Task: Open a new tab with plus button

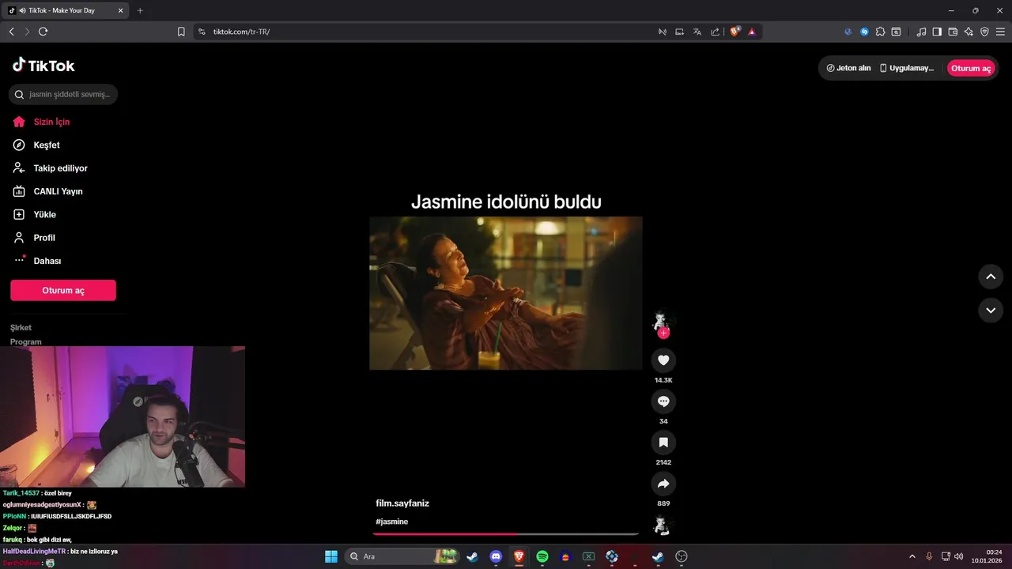Action: 140,10
